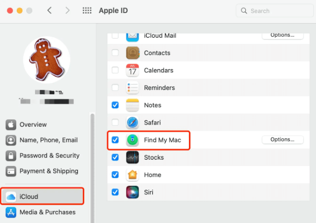
Task: Click the Contacts app icon
Action: 133,53
